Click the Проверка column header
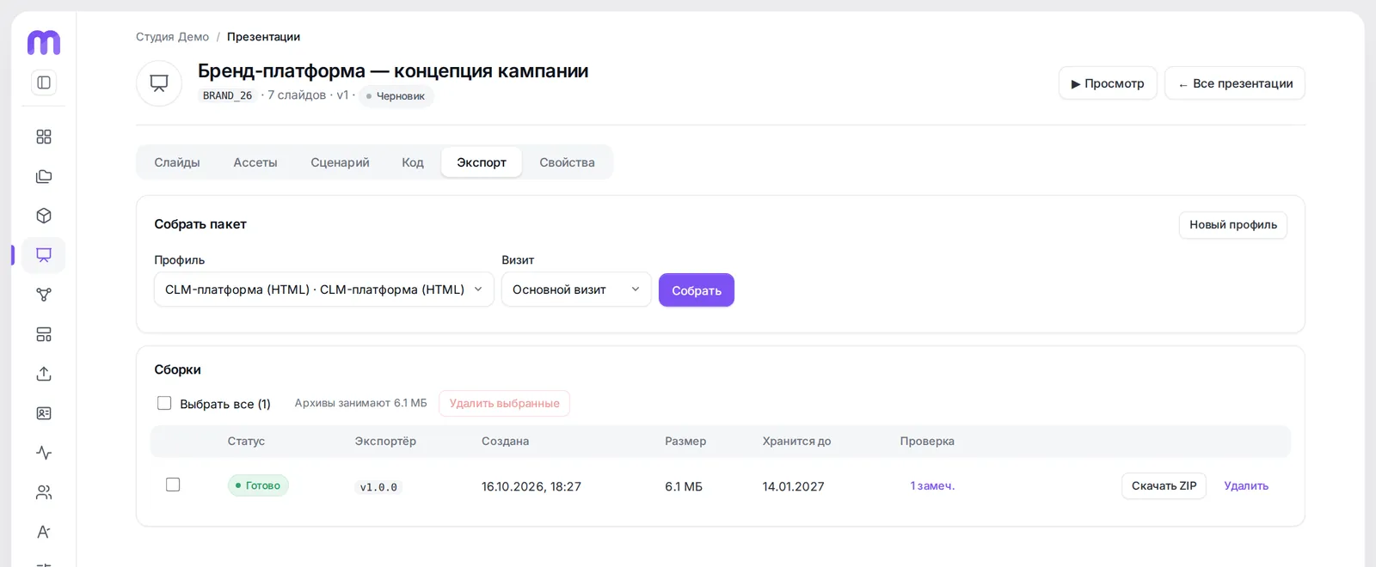 click(927, 442)
